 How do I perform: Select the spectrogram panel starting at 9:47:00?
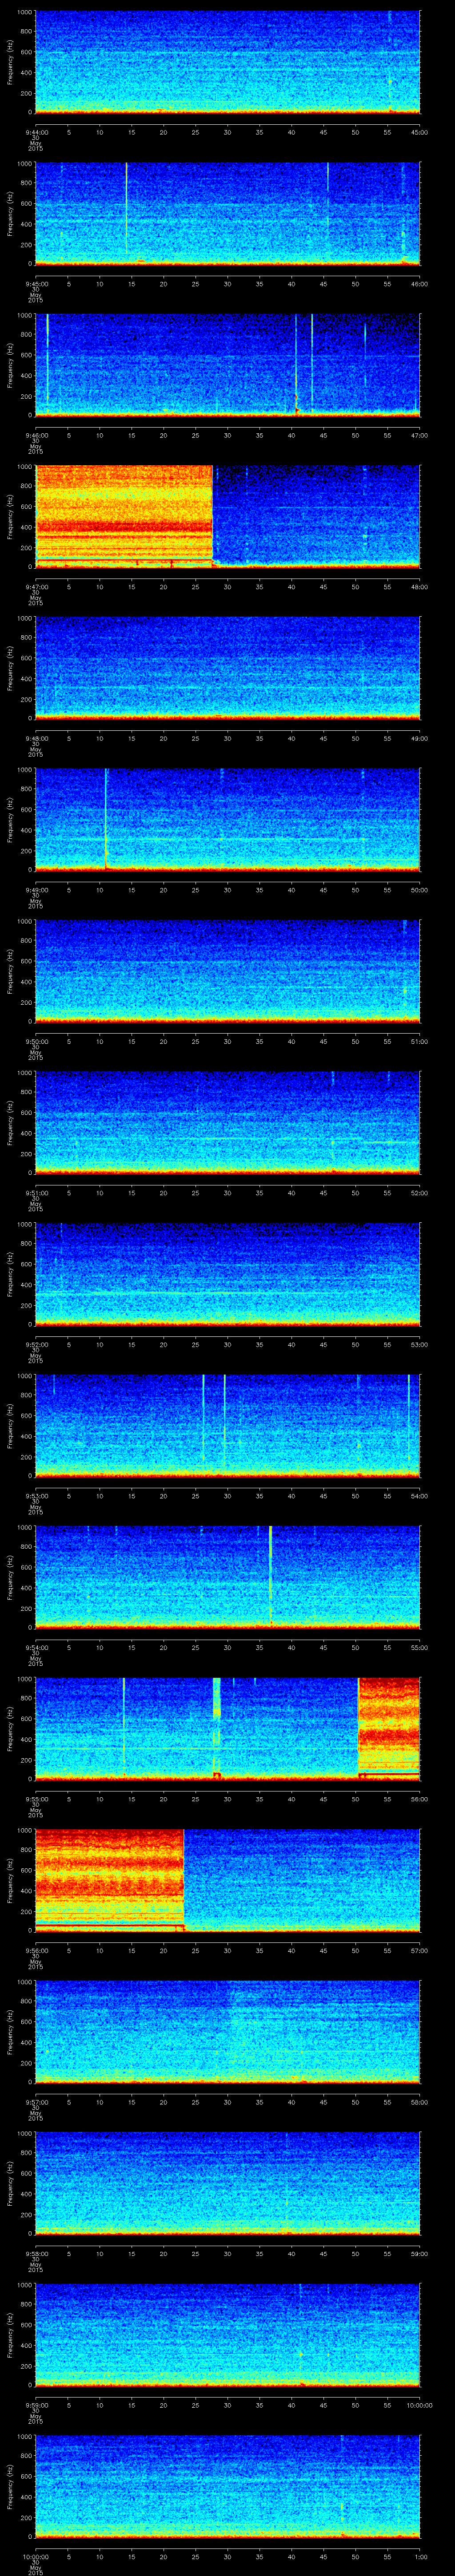[227, 517]
